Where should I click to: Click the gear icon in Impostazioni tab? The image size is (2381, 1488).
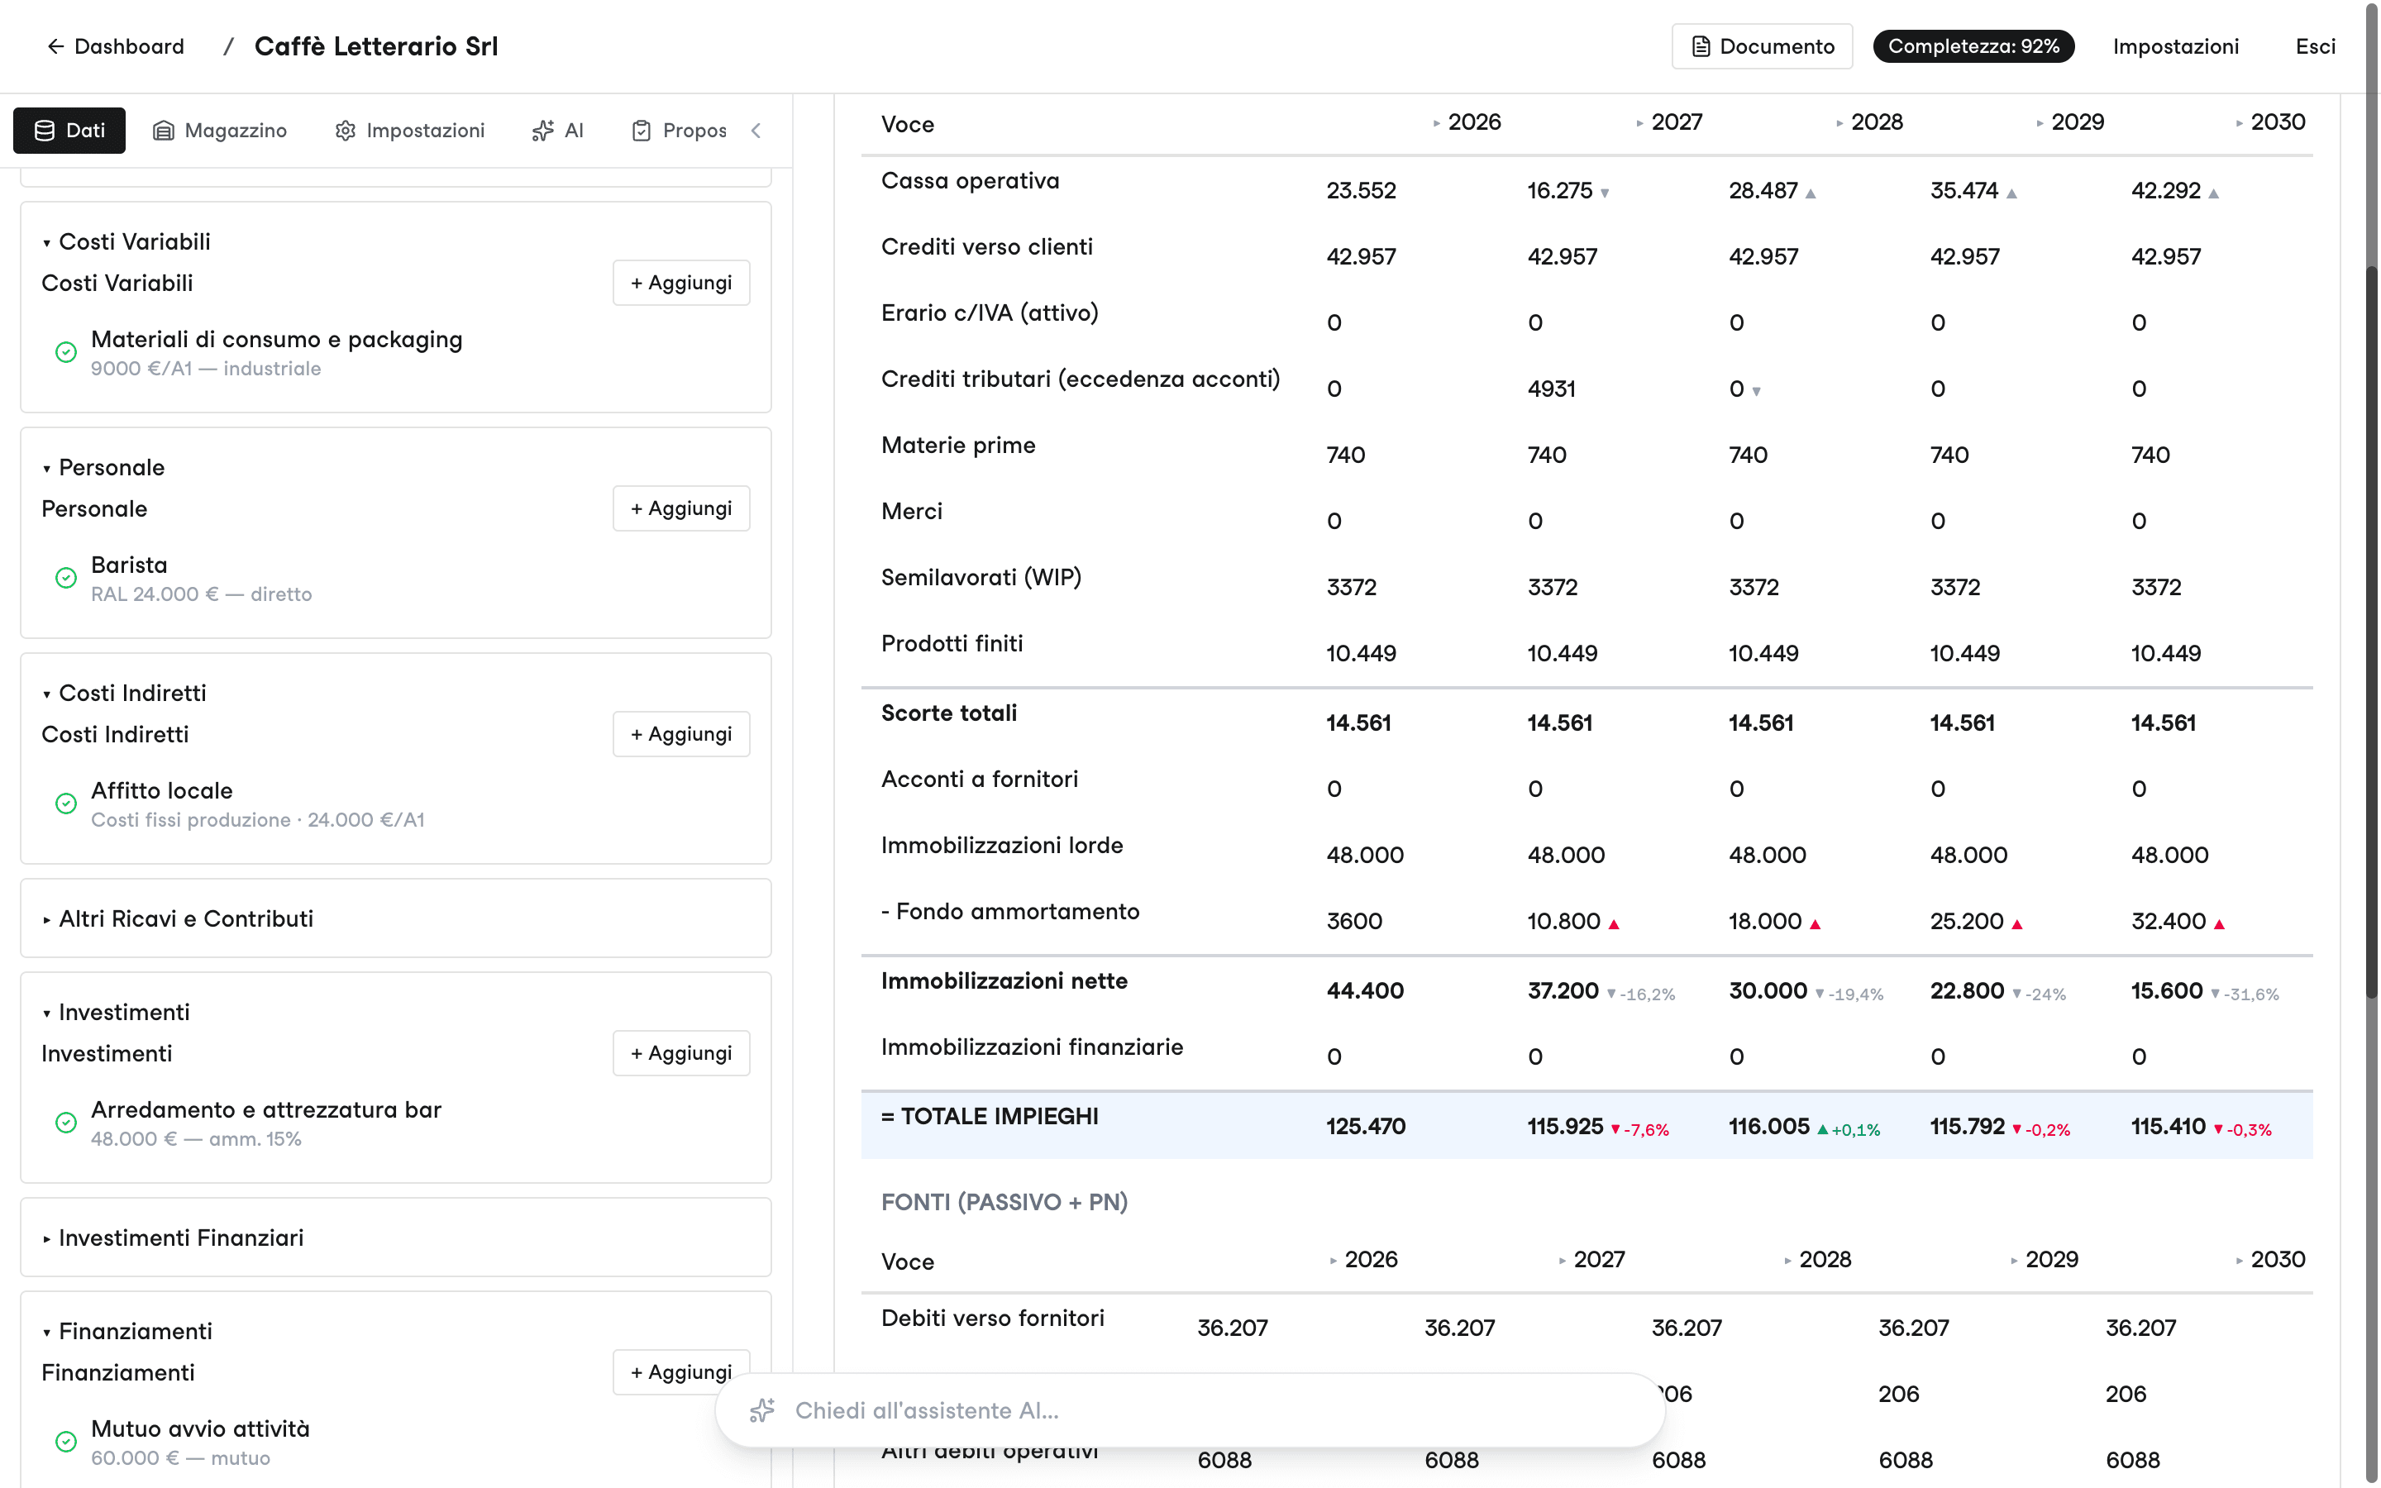[x=346, y=131]
